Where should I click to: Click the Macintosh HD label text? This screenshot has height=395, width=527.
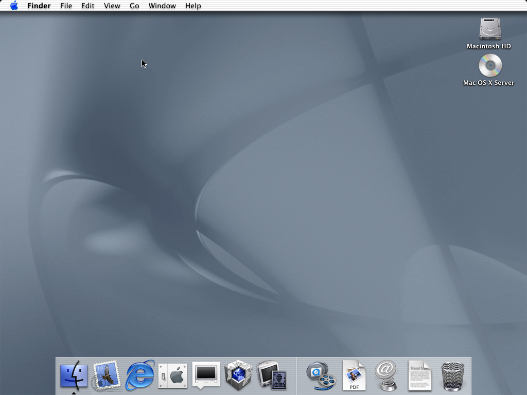(489, 46)
